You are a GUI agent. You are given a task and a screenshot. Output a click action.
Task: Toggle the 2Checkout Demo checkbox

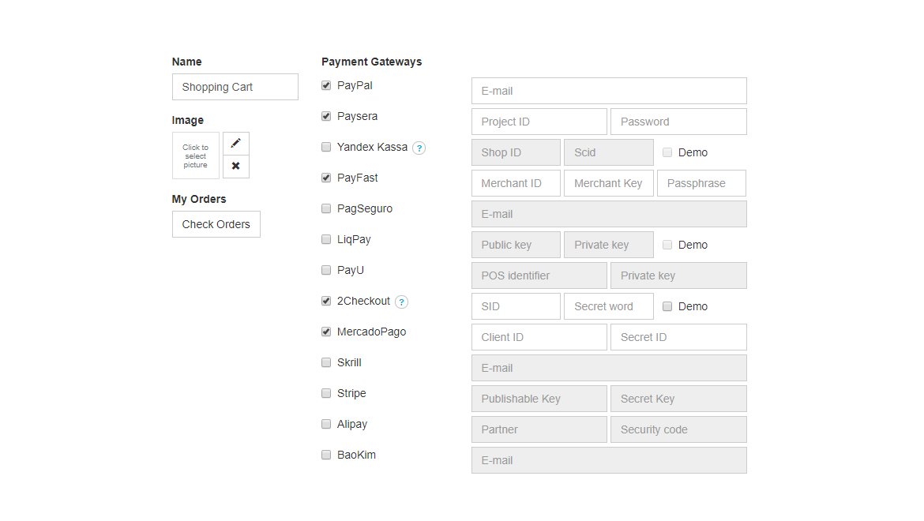click(x=667, y=306)
